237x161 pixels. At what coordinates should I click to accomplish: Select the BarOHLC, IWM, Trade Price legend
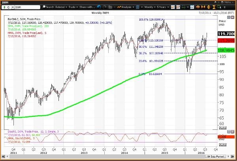pos(24,19)
